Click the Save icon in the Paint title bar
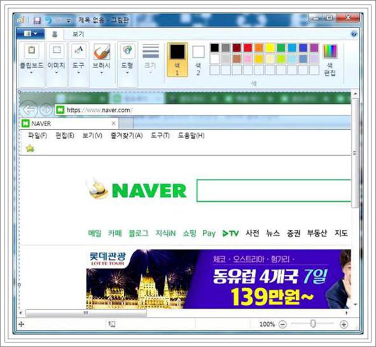The width and height of the screenshot is (376, 347). tap(37, 20)
